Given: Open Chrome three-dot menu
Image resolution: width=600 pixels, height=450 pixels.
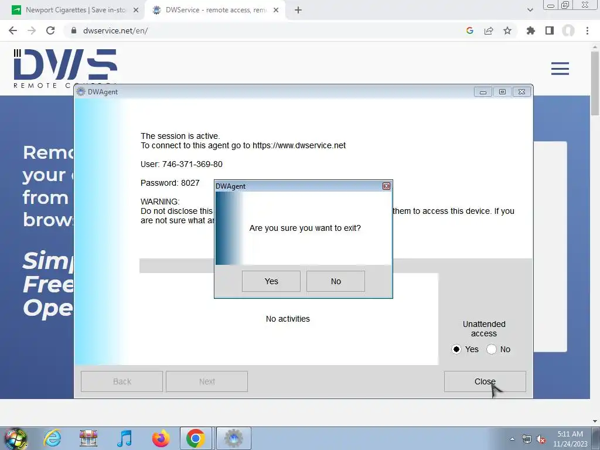Looking at the screenshot, I should [x=587, y=30].
